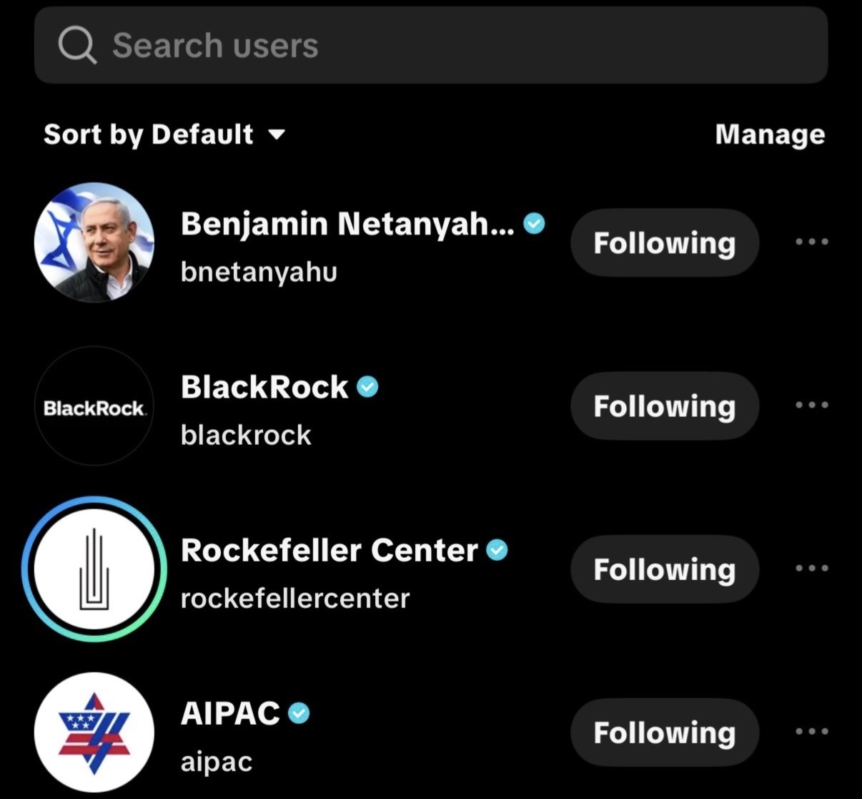Open three-dot menu for AIPAC

pos(812,732)
